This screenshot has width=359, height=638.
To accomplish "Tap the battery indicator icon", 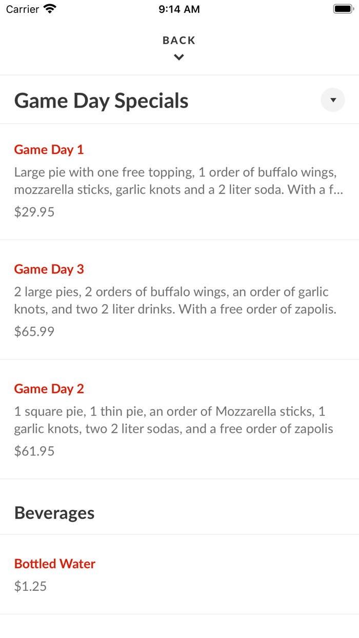I will pyautogui.click(x=342, y=8).
